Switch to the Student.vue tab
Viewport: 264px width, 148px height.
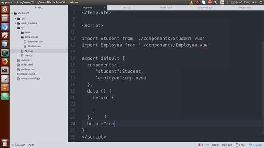(244, 7)
